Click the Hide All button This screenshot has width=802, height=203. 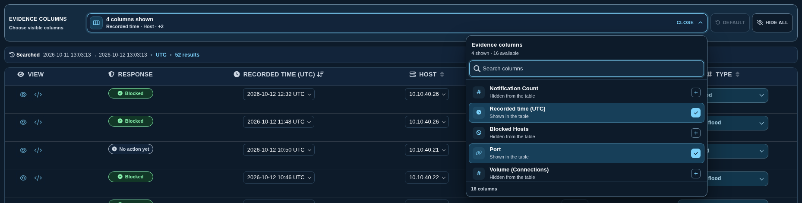pyautogui.click(x=772, y=23)
